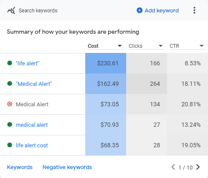This screenshot has width=208, height=178.
Task: Open the "life alert" keyword link
Action: coord(27,63)
